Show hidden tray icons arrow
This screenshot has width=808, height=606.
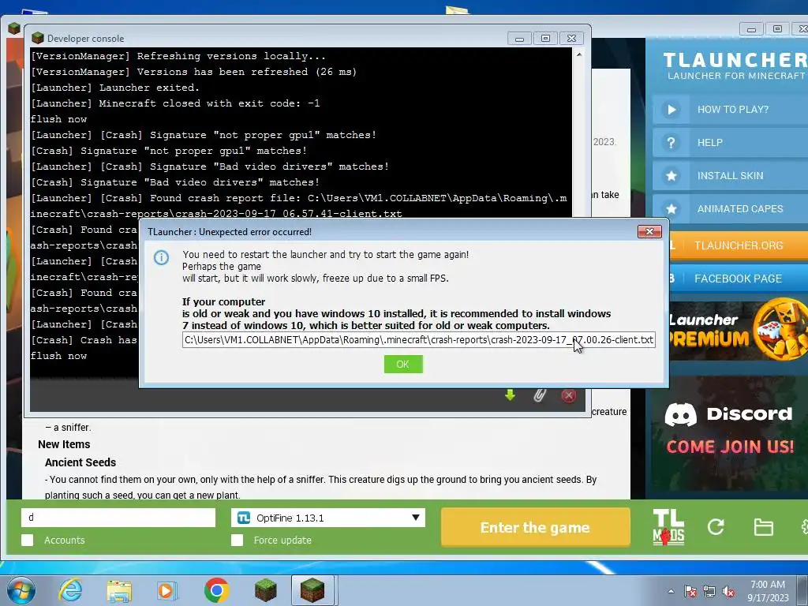click(x=671, y=591)
